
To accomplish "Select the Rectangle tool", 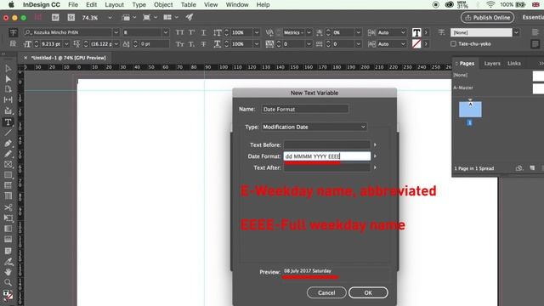I will coord(8,175).
